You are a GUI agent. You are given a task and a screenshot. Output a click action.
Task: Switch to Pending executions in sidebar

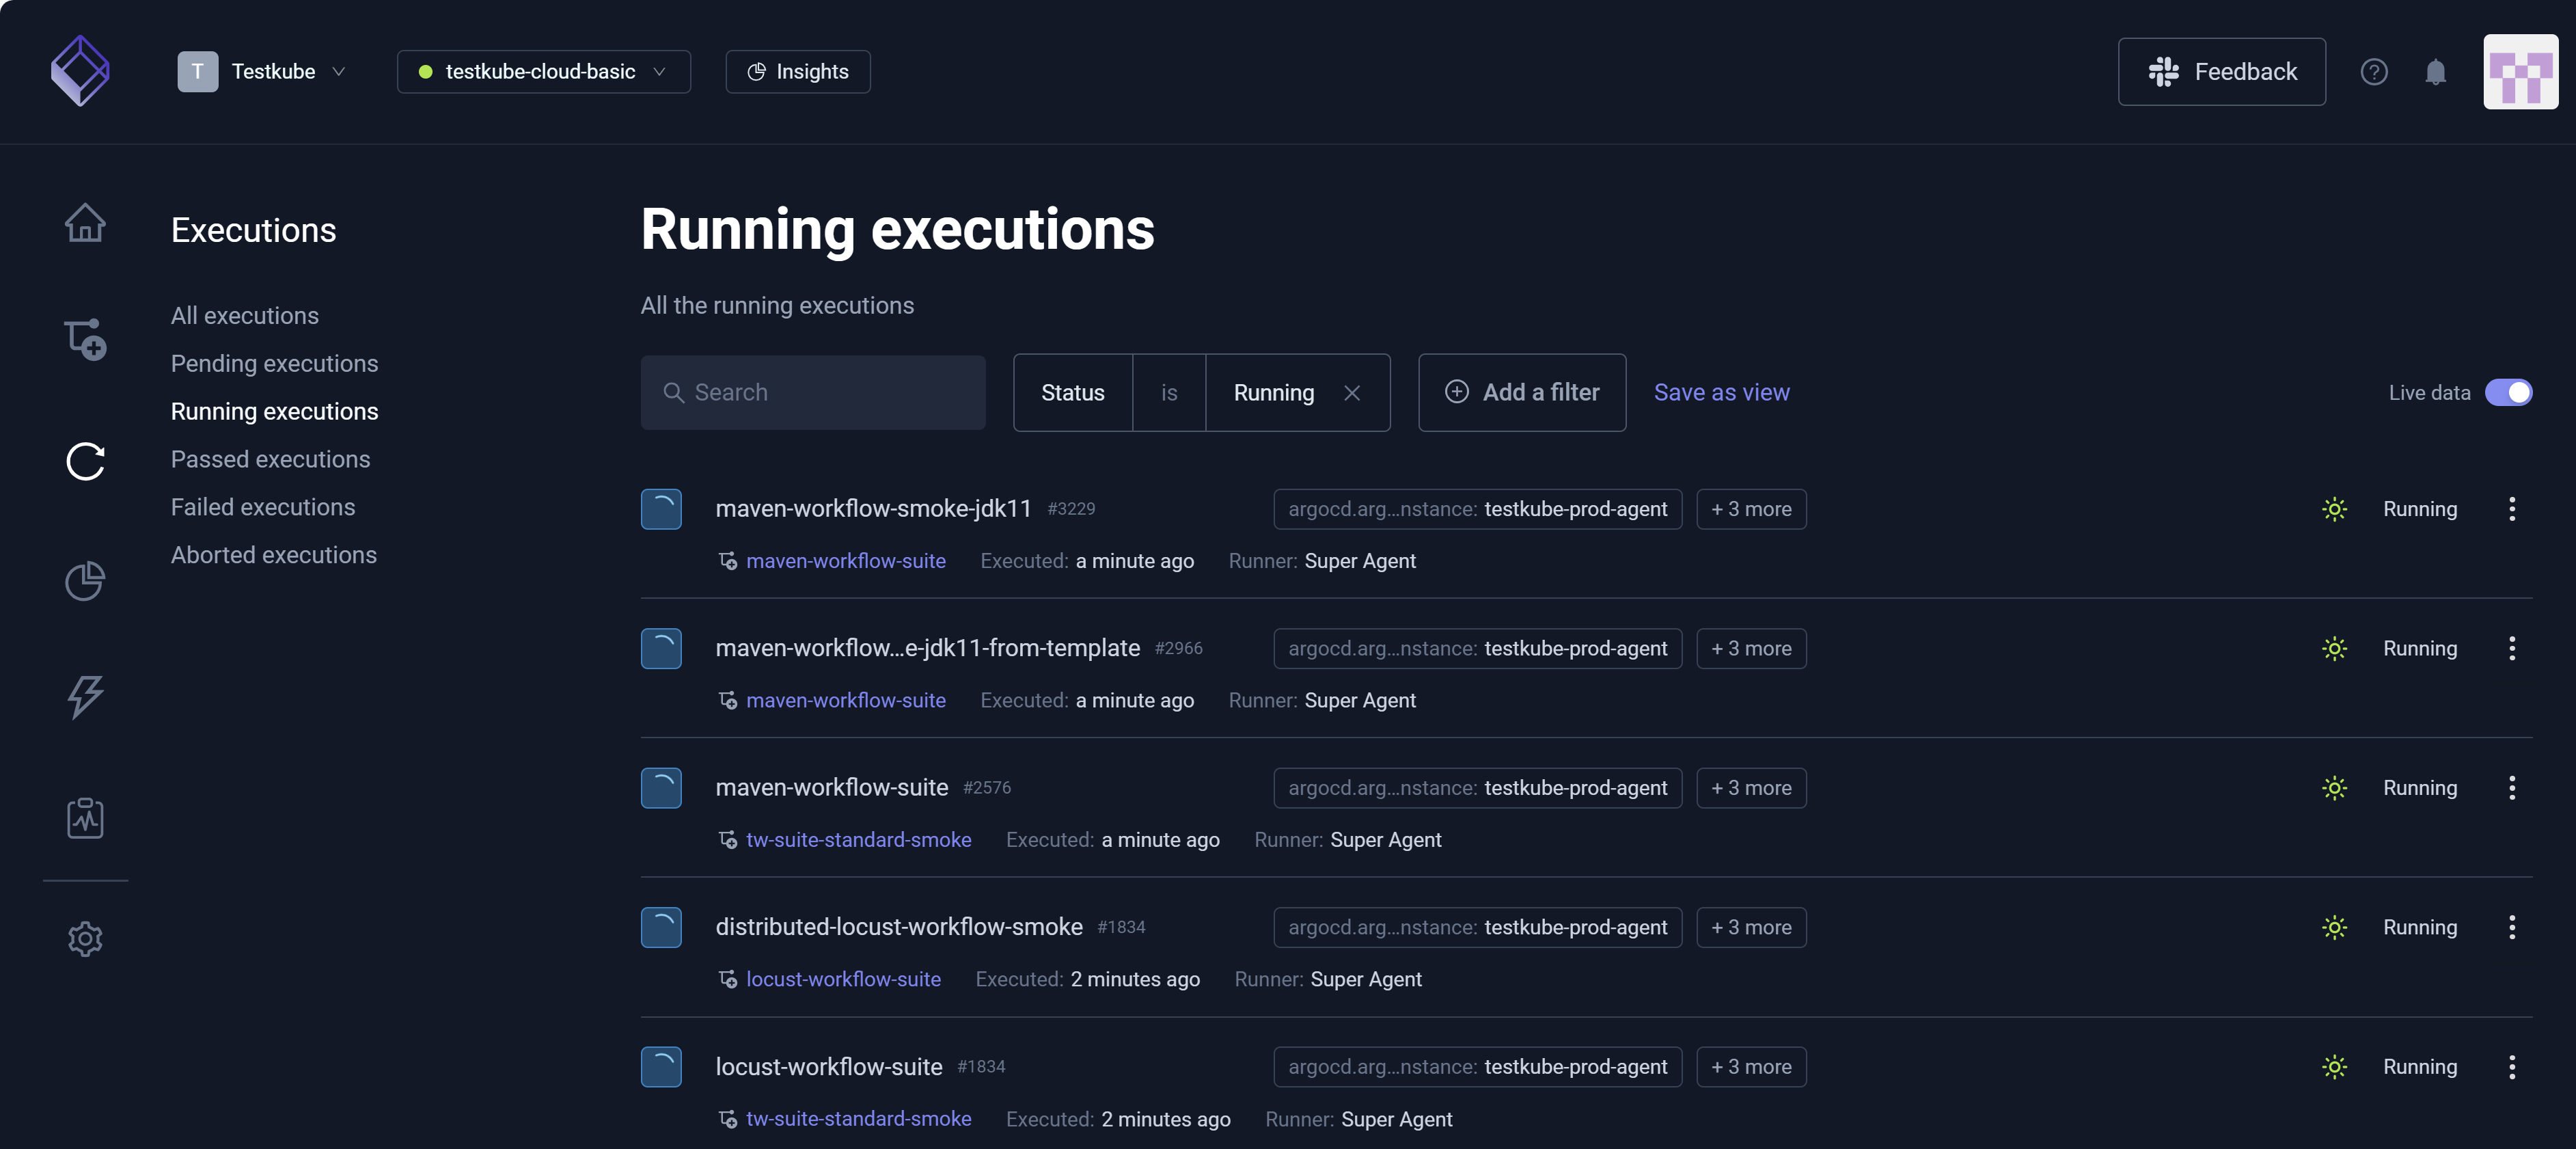click(x=274, y=363)
